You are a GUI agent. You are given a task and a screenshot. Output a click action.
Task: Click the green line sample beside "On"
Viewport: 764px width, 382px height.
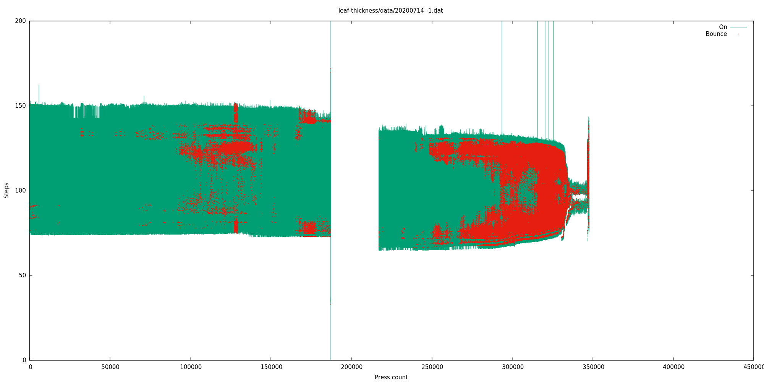(x=738, y=27)
